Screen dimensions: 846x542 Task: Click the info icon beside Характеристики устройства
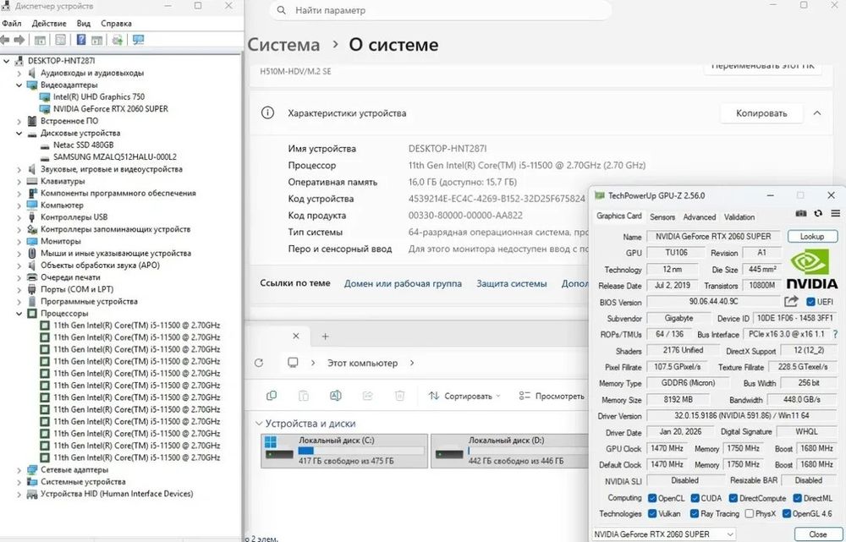267,113
